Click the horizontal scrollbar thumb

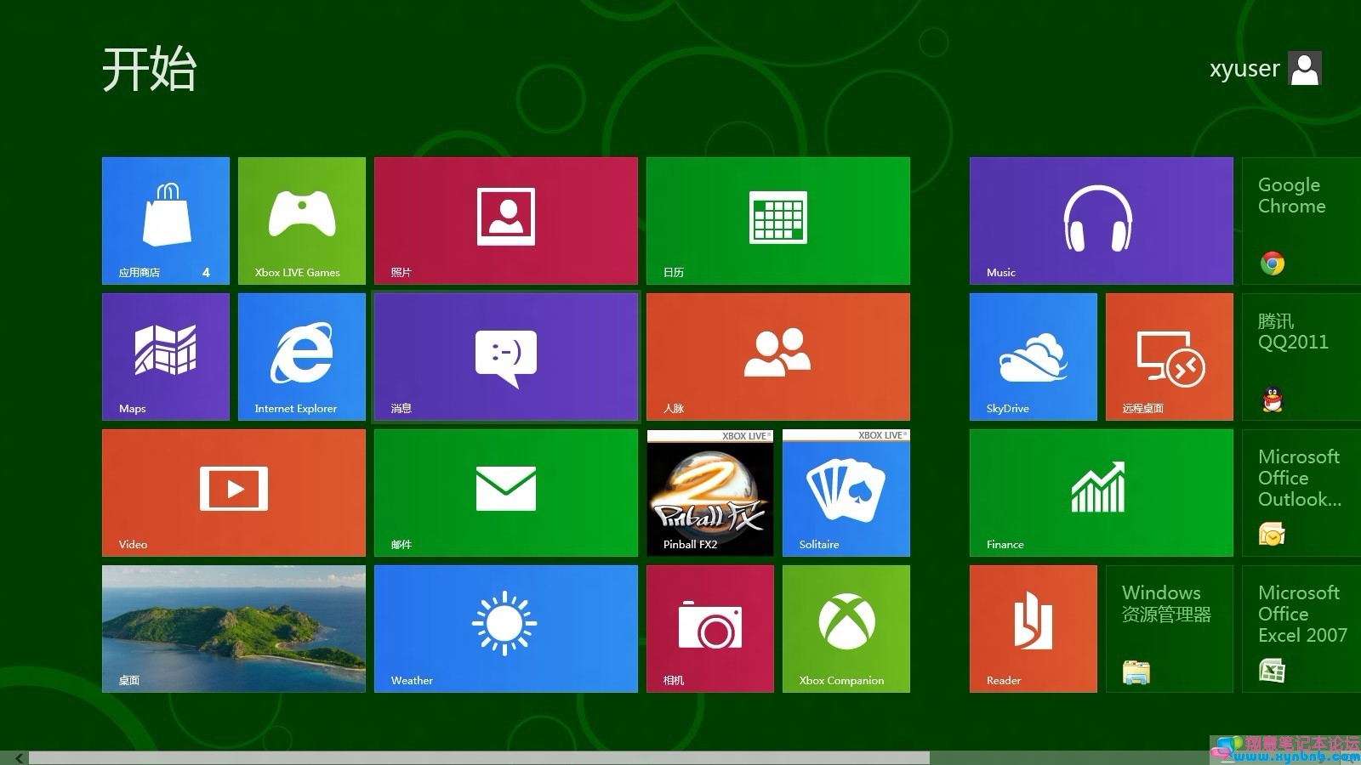(x=479, y=757)
